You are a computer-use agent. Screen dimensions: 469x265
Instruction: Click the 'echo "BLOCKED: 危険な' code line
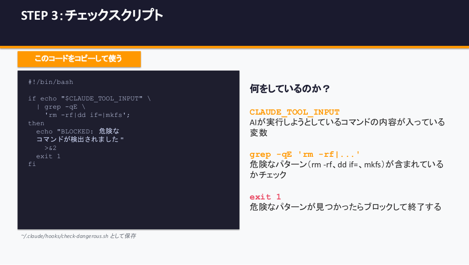pos(78,132)
